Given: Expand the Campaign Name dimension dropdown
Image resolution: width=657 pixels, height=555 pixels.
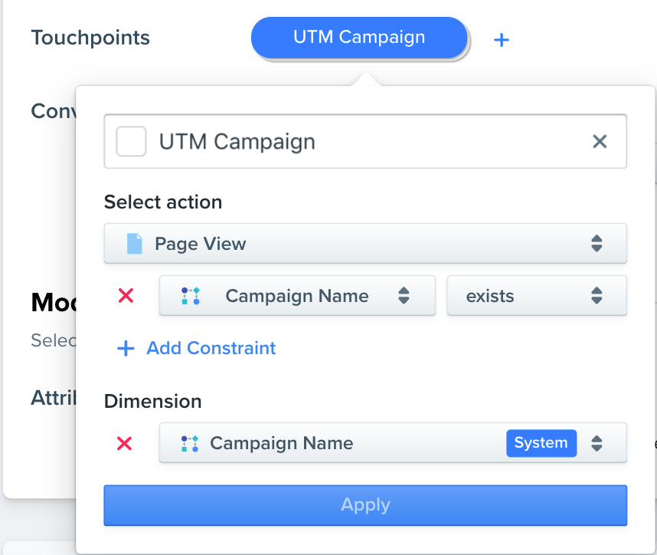Looking at the screenshot, I should [393, 443].
